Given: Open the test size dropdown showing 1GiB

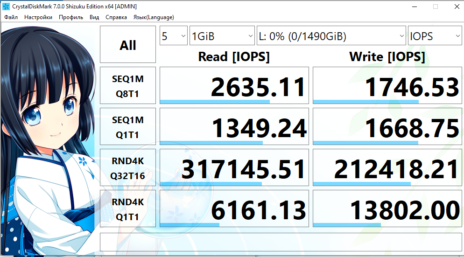Looking at the screenshot, I should click(222, 36).
